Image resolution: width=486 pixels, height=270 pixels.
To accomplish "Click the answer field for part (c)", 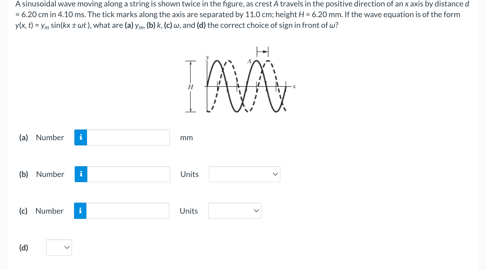I will click(x=127, y=211).
